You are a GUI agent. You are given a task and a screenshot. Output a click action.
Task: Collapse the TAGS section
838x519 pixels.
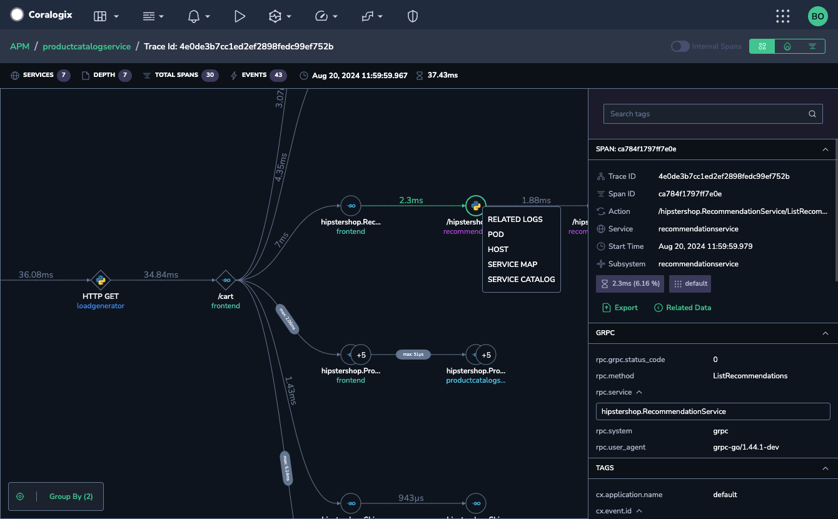[825, 468]
